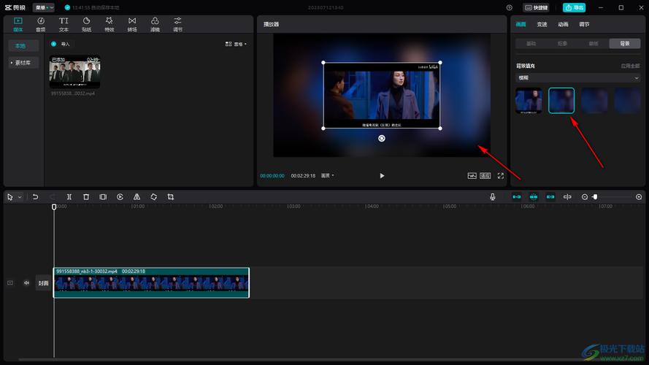Screen dimensions: 649x365
Task: Open the menu (菜单) dropdown in title bar
Action: [x=44, y=7]
